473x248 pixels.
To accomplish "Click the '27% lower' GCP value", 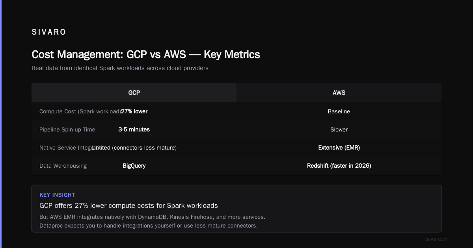I will 134,111.
